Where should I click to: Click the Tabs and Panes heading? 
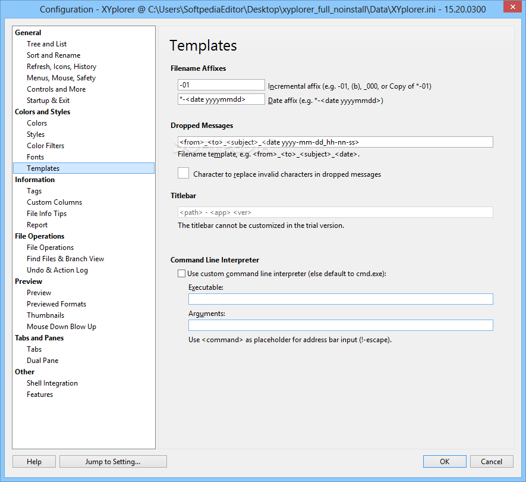pyautogui.click(x=39, y=338)
